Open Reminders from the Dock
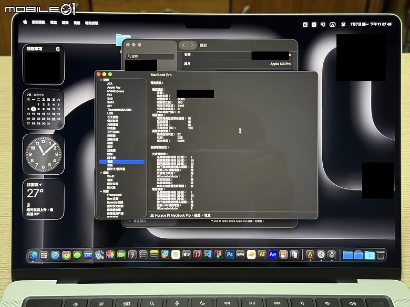This screenshot has height=307, width=410. (143, 255)
